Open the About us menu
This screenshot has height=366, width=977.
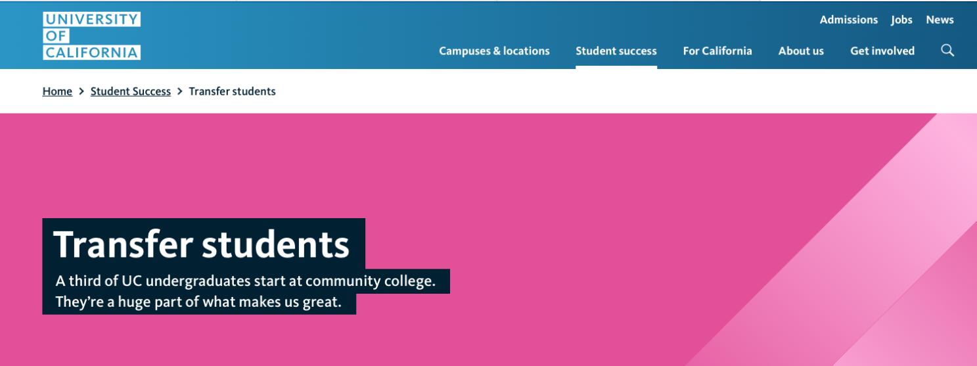[801, 51]
